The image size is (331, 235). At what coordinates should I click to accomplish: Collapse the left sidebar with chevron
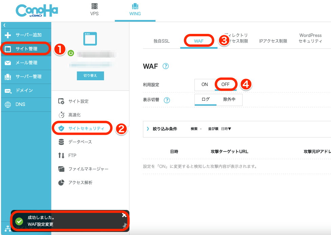[x=4, y=25]
